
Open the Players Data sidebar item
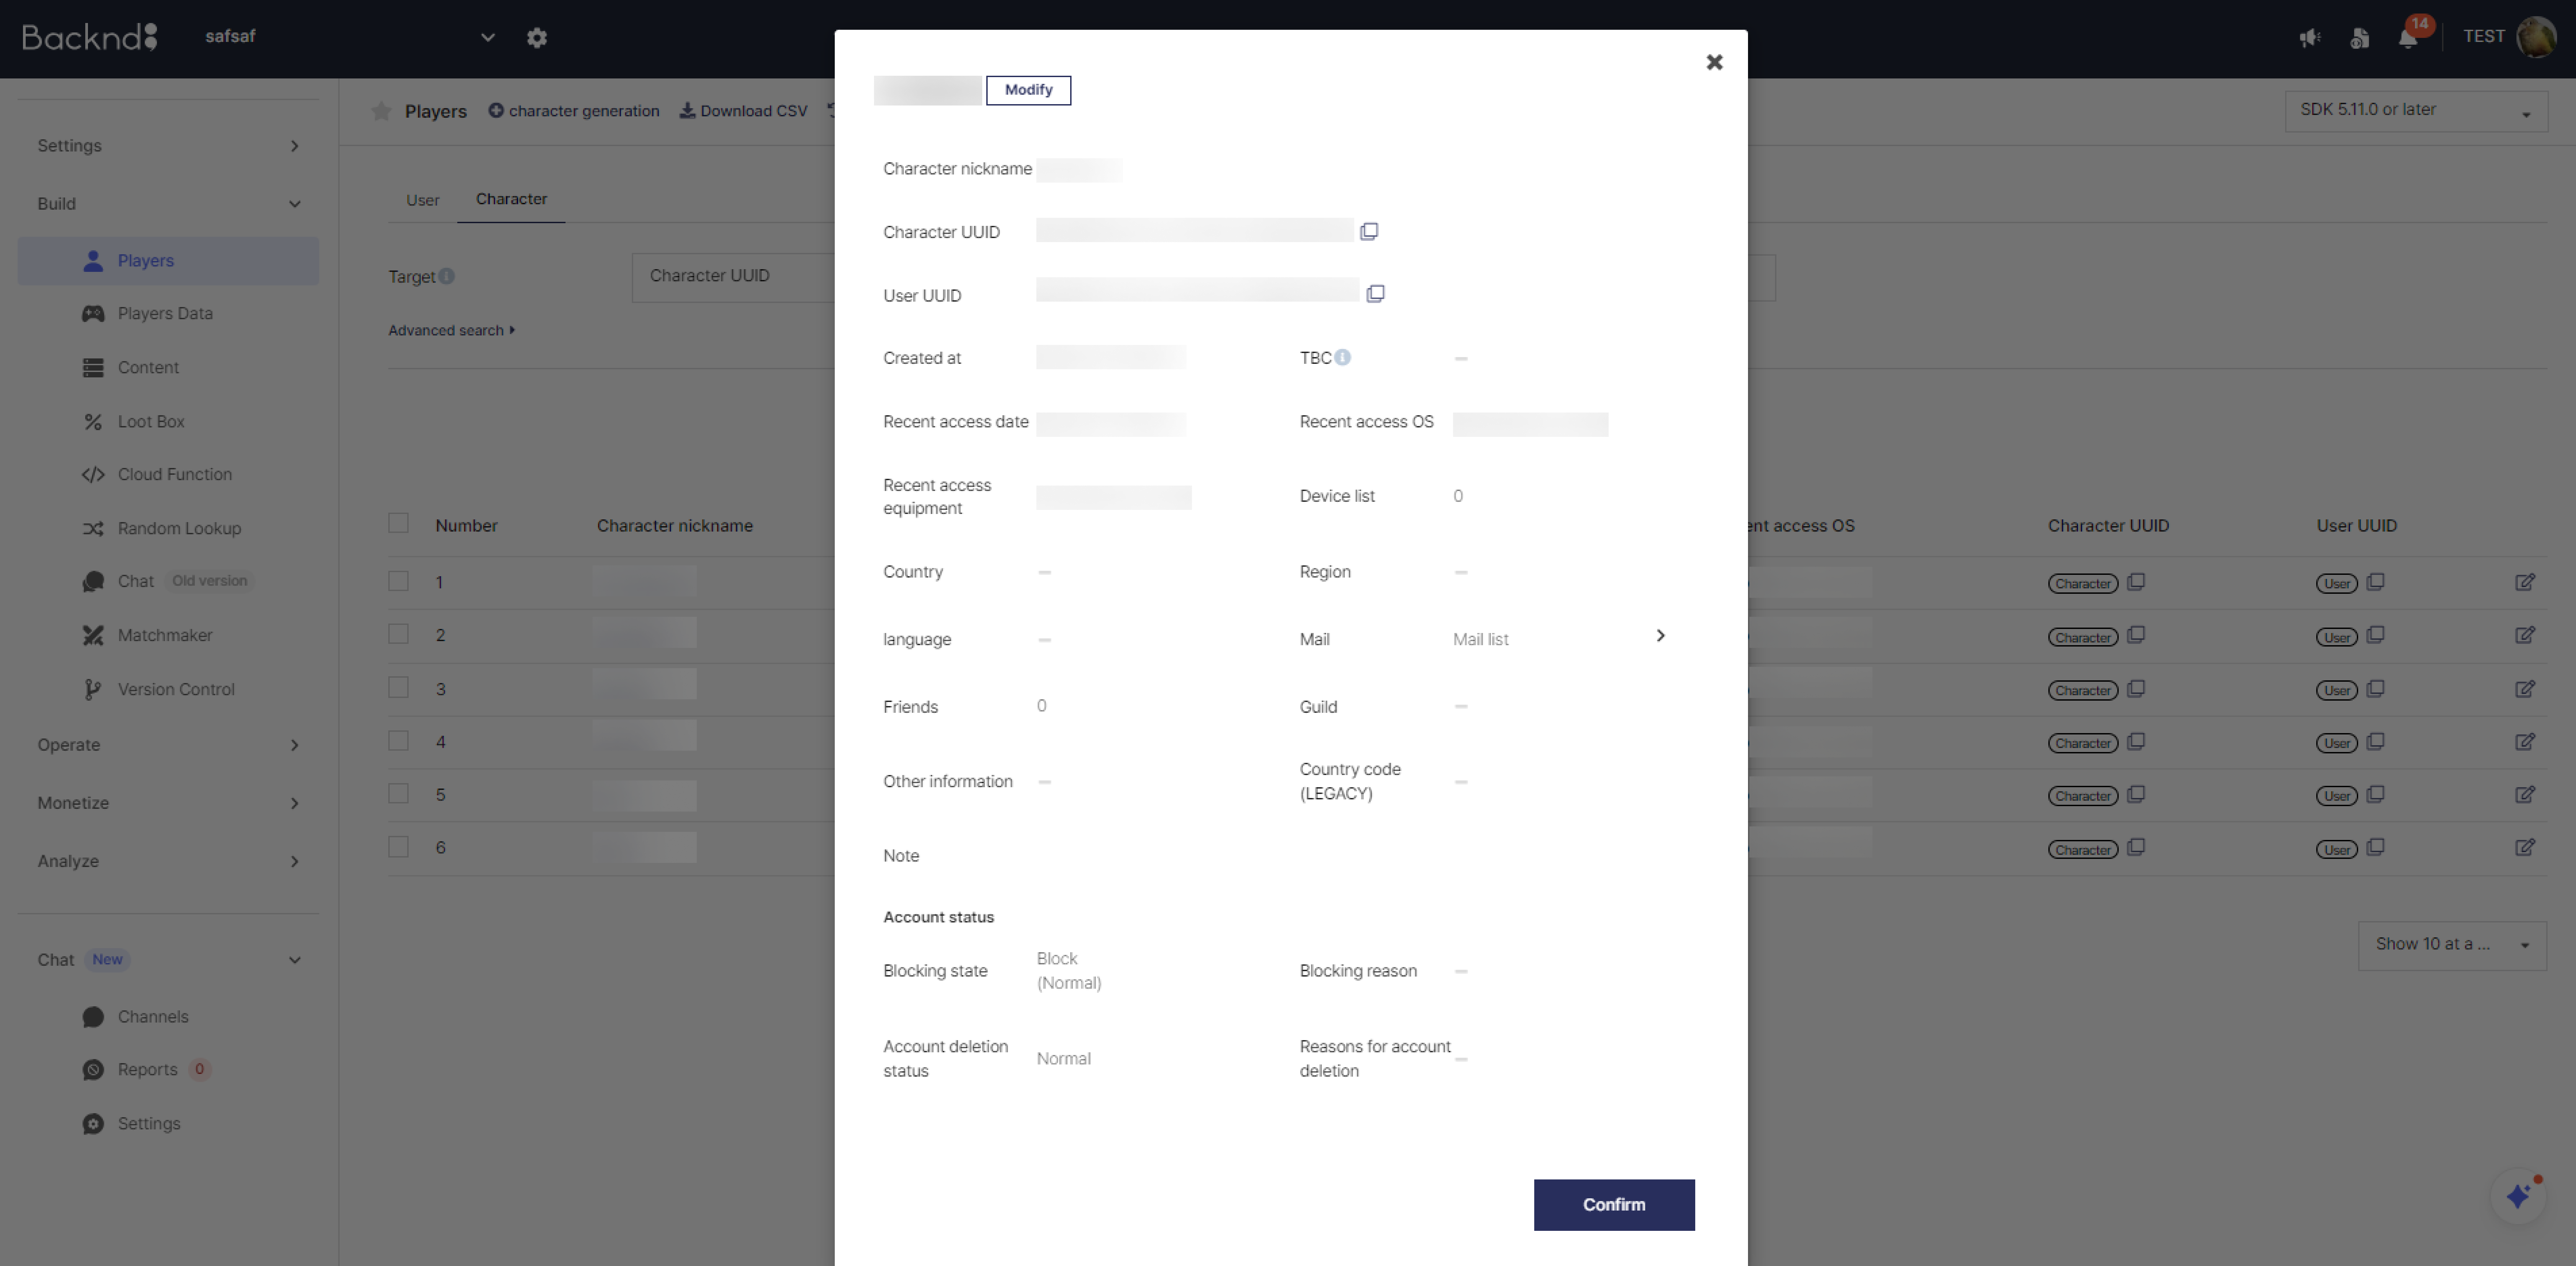pos(168,314)
